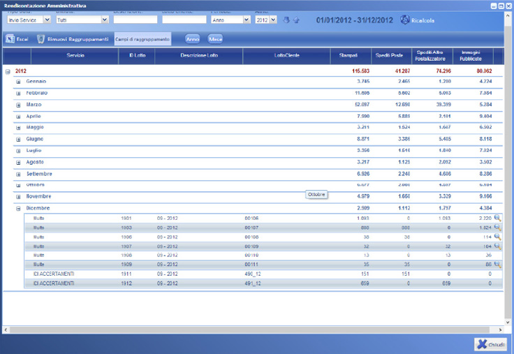Collapse the Dicembre month row
This screenshot has height=354, width=514.
pyautogui.click(x=18, y=209)
